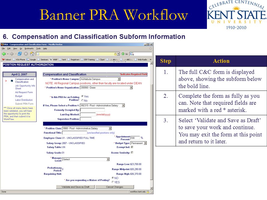Open the address bar history dropdown
Image resolution: width=267 pixels, height=200 pixels.
point(118,54)
